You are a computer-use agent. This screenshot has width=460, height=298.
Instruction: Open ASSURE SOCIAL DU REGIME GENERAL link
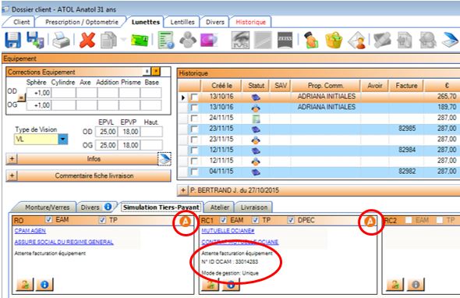[x=64, y=242]
